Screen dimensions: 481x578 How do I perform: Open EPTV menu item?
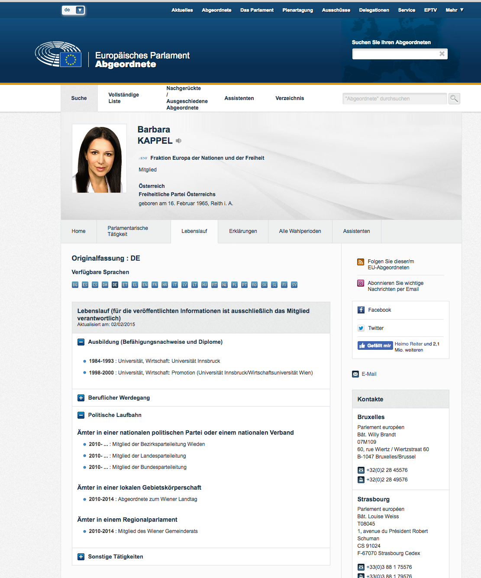tap(430, 10)
